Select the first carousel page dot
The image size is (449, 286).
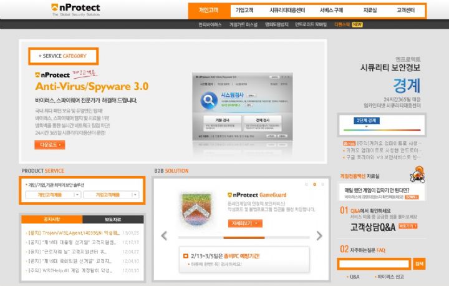click(306, 184)
